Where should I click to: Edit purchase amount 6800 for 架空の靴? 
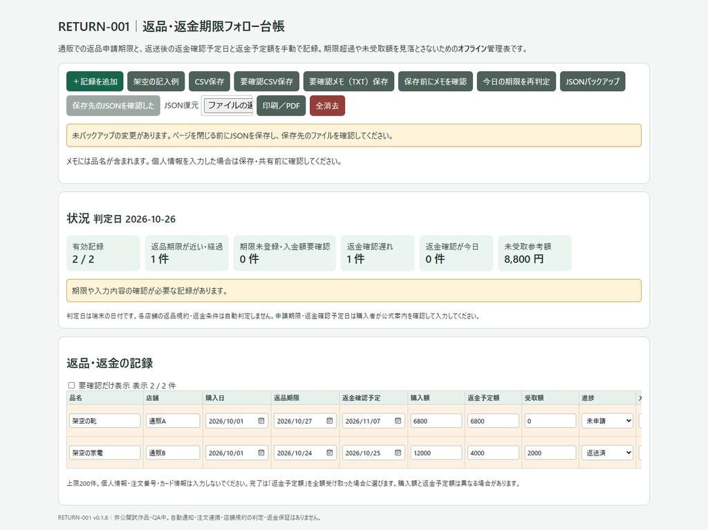click(436, 421)
